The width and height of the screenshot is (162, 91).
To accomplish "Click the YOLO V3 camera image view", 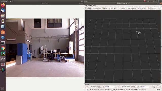I will (x=45, y=48).
